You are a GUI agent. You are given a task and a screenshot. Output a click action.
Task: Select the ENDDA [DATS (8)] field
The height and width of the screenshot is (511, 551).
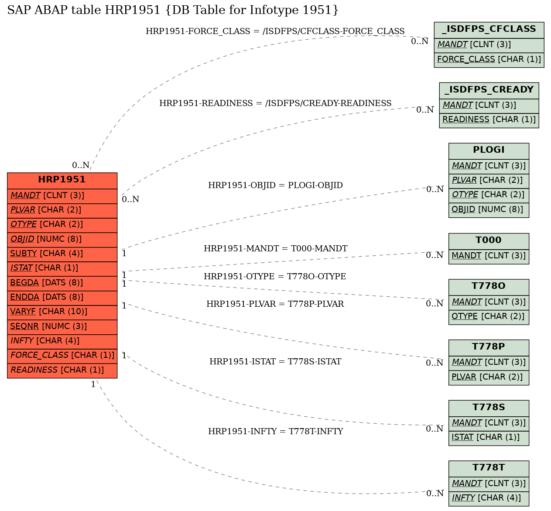click(x=62, y=298)
